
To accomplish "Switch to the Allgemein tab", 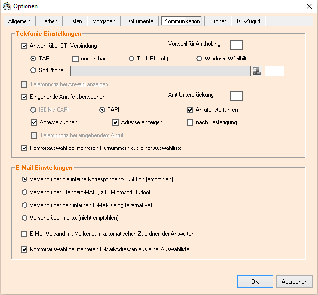I will click(20, 21).
